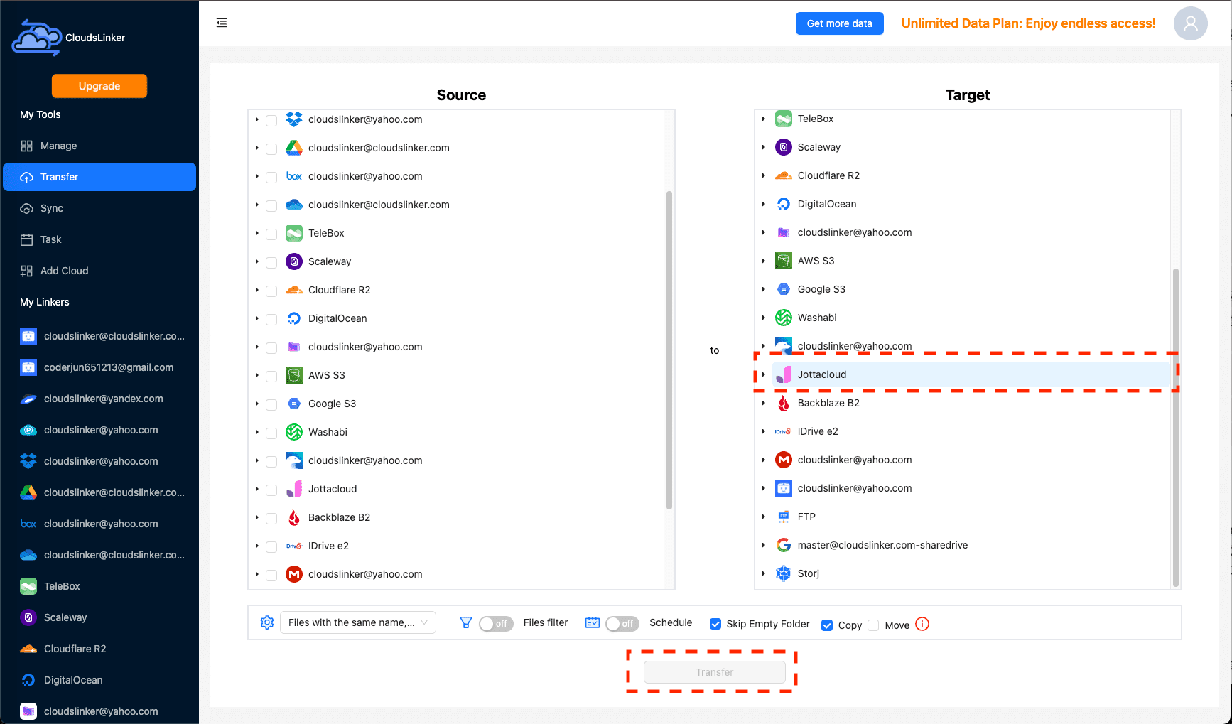1232x724 pixels.
Task: Click the Box icon in Source list
Action: [x=294, y=176]
